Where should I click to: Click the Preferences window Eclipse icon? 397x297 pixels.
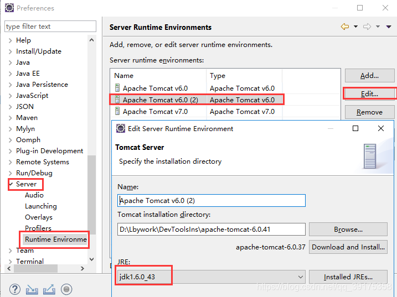(x=9, y=8)
